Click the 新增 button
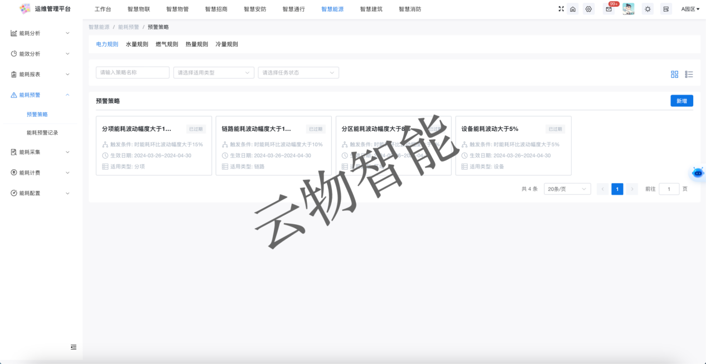 [x=682, y=101]
